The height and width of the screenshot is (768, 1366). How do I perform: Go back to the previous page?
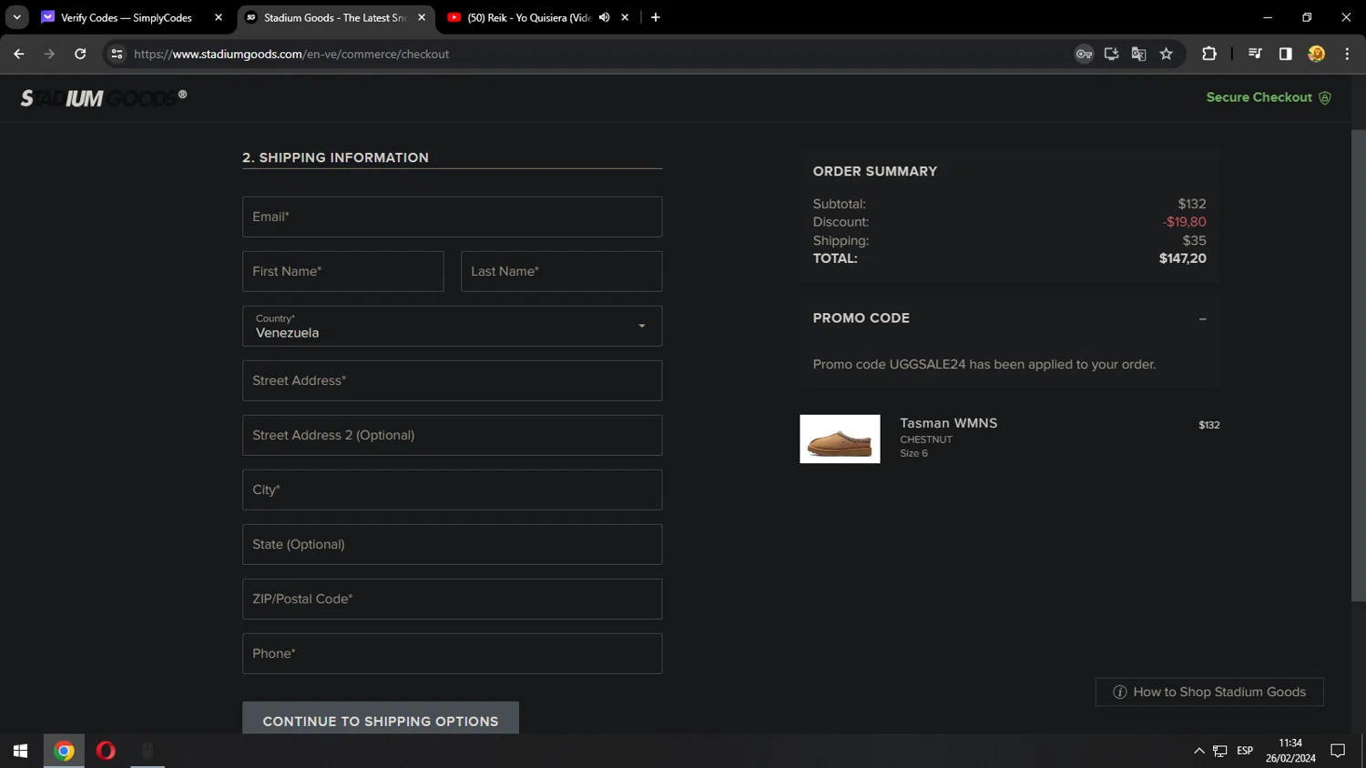[x=19, y=54]
